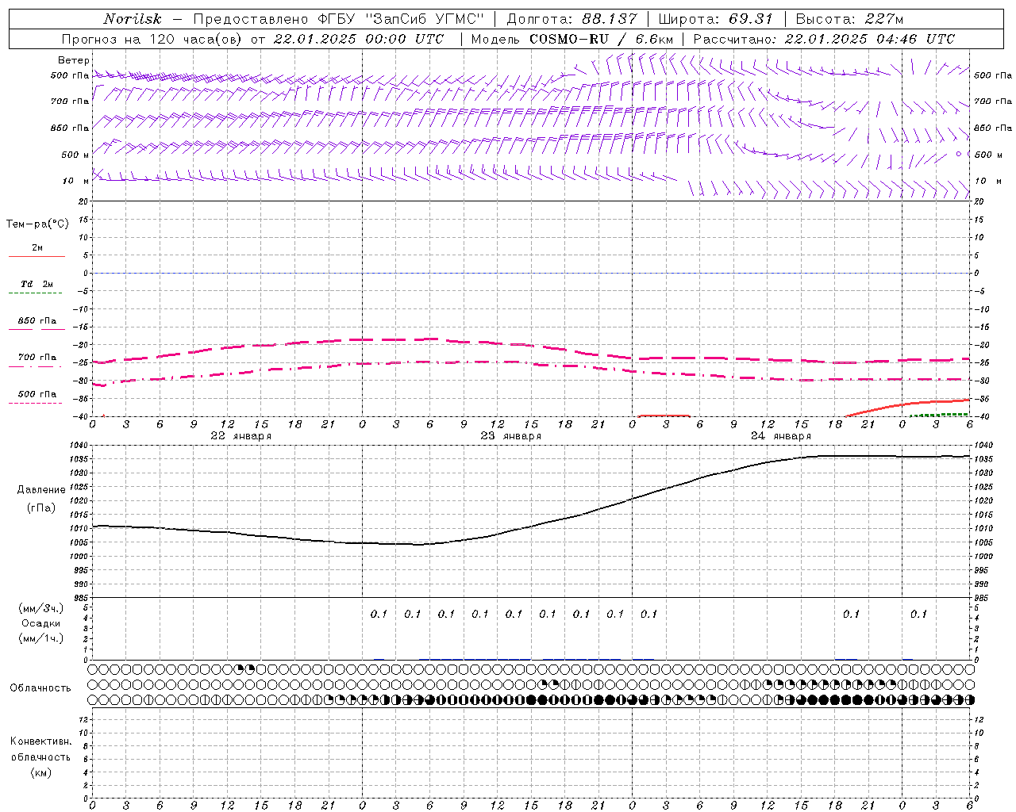Click the 'Давление' pressure panel label
The image size is (1016, 812).
coord(41,490)
